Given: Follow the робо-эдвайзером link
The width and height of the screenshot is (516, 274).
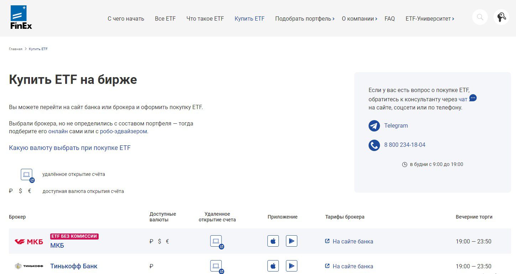Looking at the screenshot, I should point(124,131).
